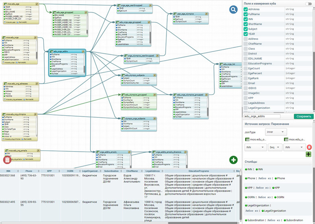Screen dimensions: 315x224
Task: Click the edit pencil on year_ege_olympics
Action: point(206,14)
